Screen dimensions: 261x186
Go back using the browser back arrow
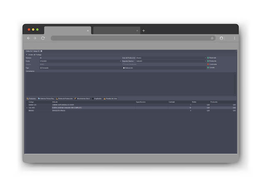click(28, 38)
